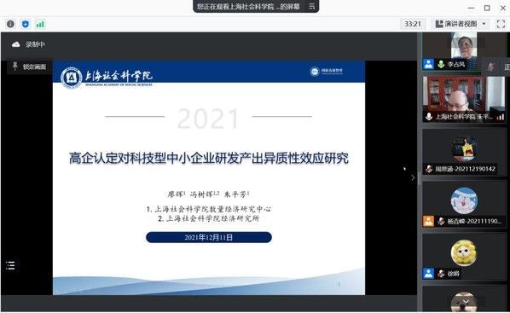Open the list icon at bottom left
Screen dimensions: 510x313
tap(10, 265)
